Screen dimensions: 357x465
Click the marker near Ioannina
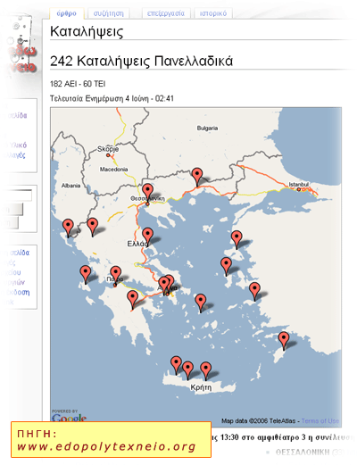92,226
